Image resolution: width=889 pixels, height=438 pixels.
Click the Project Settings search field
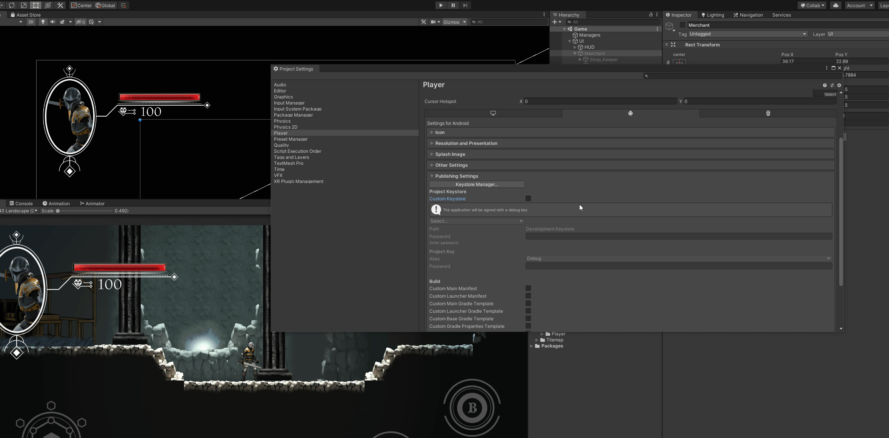[743, 76]
